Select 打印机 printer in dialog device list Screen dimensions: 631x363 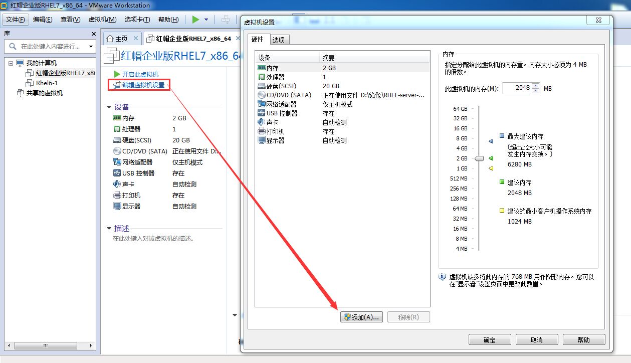click(275, 131)
